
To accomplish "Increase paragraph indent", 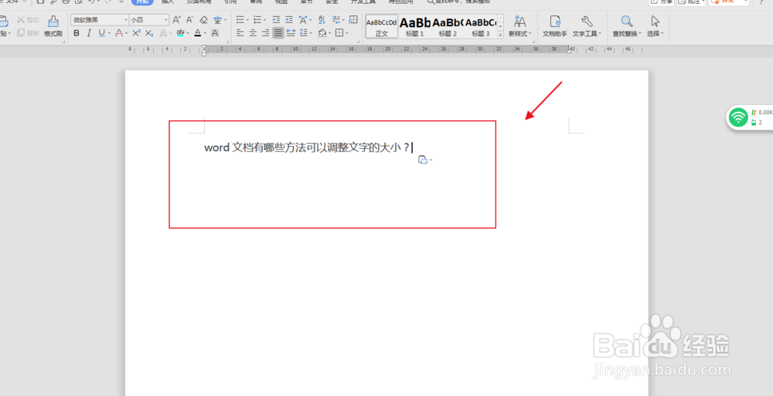I will (x=289, y=20).
